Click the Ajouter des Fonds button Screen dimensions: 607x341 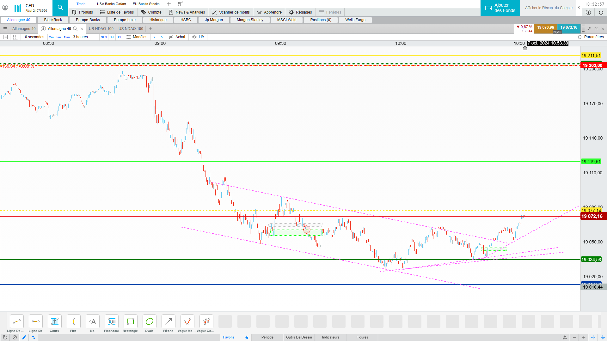(500, 8)
